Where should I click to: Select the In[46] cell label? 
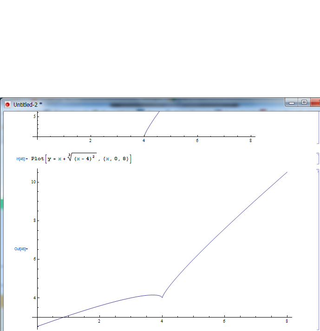21,159
